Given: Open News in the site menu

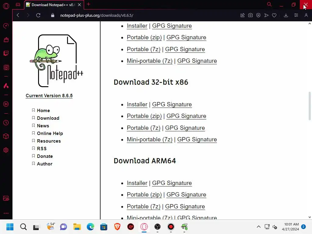Looking at the screenshot, I should pyautogui.click(x=43, y=126).
